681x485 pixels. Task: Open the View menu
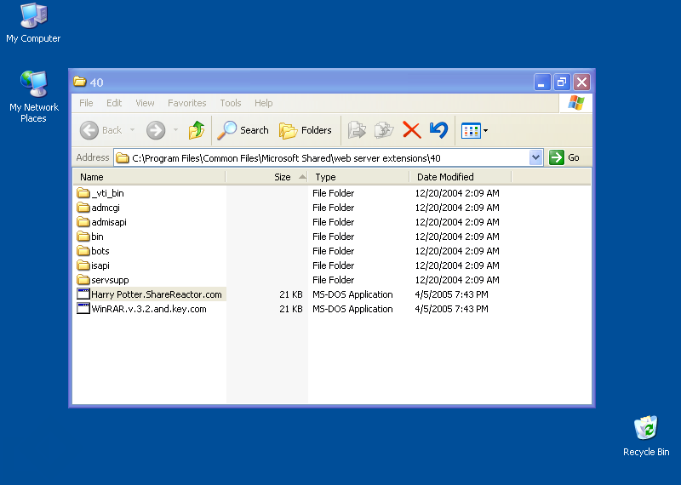[x=145, y=103]
